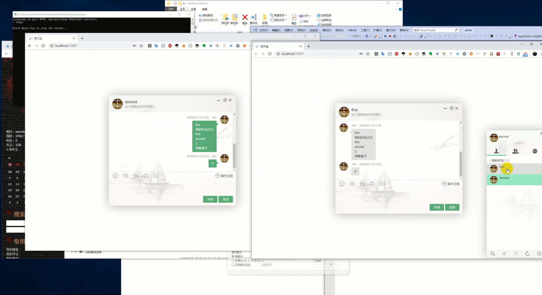
Task: Open Explorer quick access toolbar dropdown arrow
Action: (184, 3)
